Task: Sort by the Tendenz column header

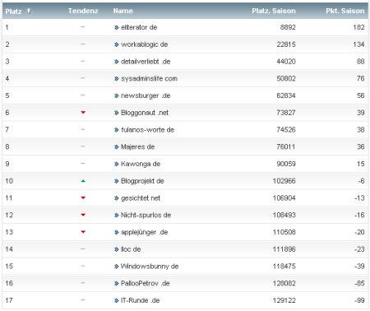Action: [83, 11]
